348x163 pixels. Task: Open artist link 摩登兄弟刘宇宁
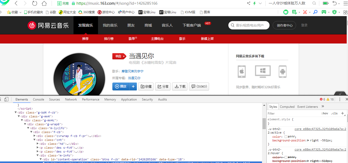[132, 71]
